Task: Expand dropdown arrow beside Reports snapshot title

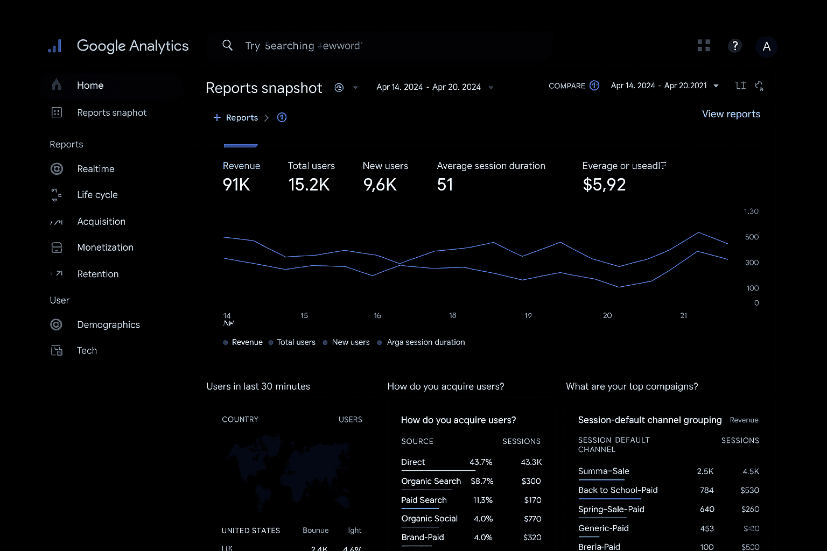Action: (355, 88)
